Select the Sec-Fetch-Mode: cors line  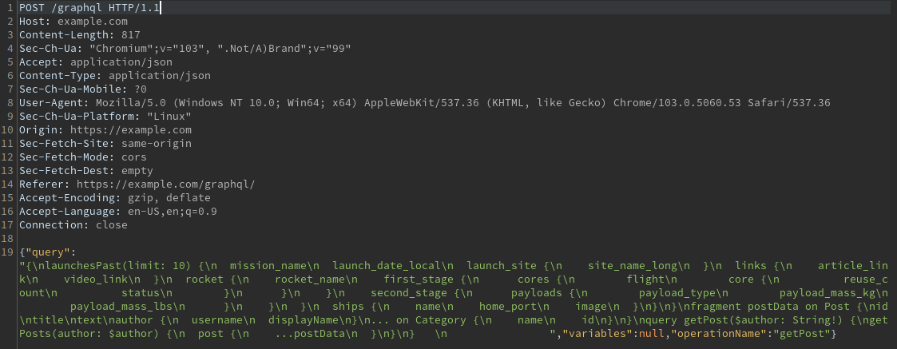pos(83,157)
